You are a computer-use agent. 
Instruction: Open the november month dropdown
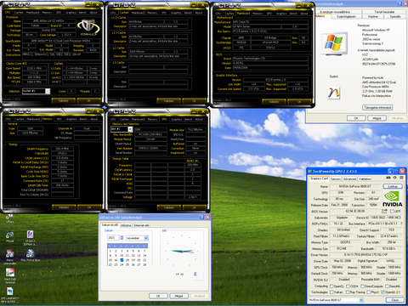[146, 238]
